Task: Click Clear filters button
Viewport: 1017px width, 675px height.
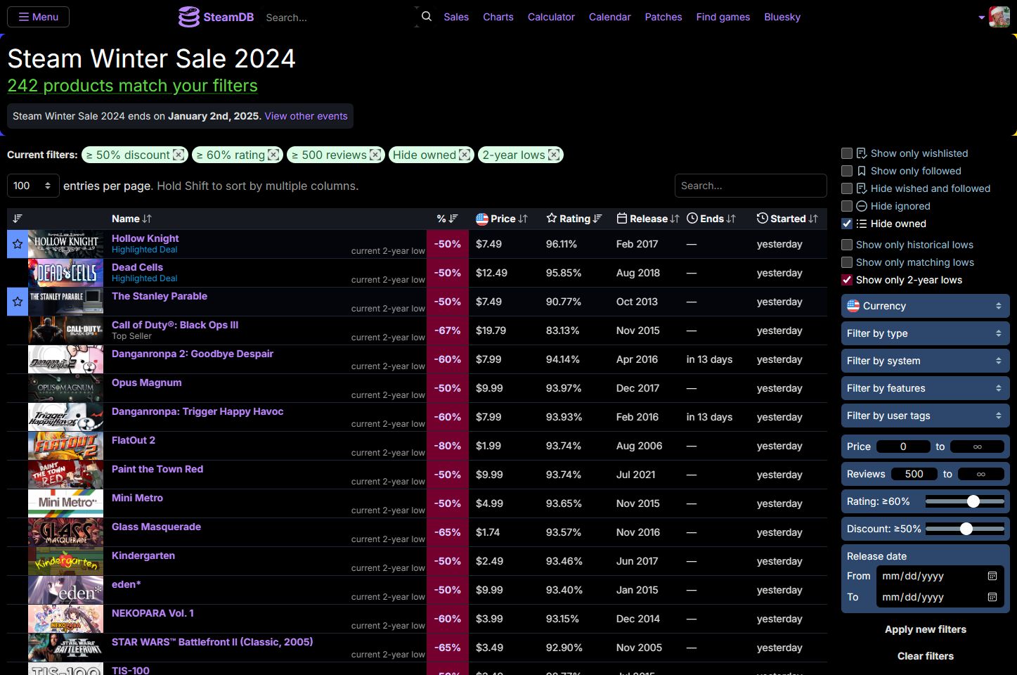Action: point(925,656)
